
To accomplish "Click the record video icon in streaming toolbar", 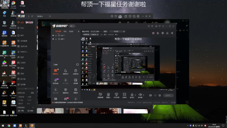I will [x=151, y=95].
